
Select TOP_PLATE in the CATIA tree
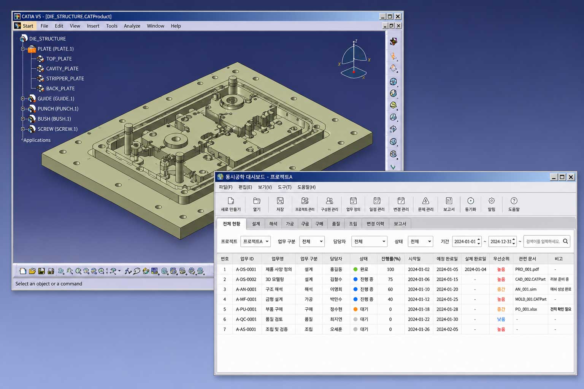point(59,59)
